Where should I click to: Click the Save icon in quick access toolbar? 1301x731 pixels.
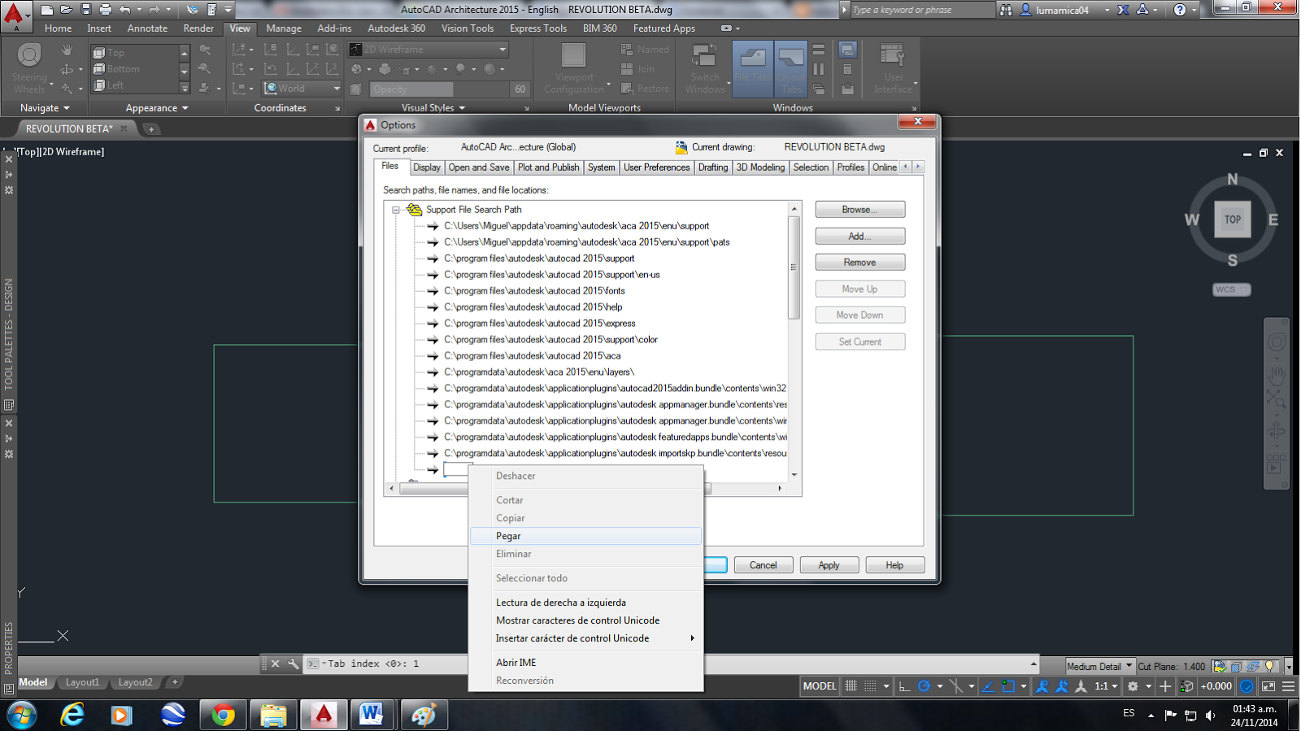(86, 10)
